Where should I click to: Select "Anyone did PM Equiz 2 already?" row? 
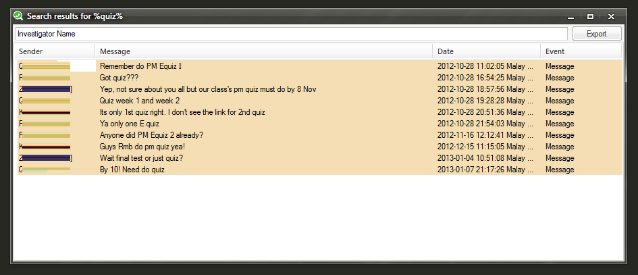pos(320,135)
